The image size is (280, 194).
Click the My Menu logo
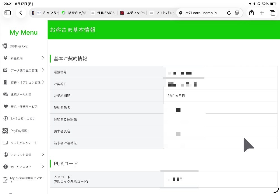(24, 32)
